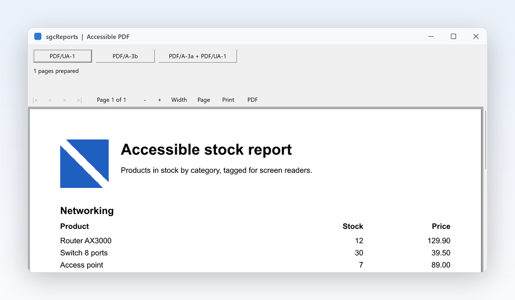
Task: Minimize the sgcReports window
Action: tap(431, 36)
